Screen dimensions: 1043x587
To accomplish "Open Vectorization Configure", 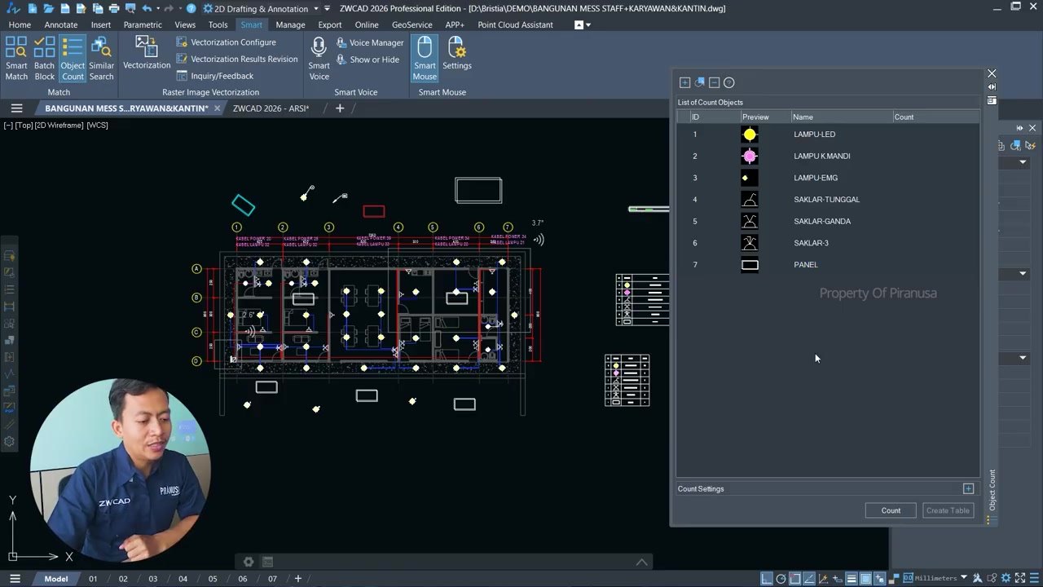I will coord(226,42).
